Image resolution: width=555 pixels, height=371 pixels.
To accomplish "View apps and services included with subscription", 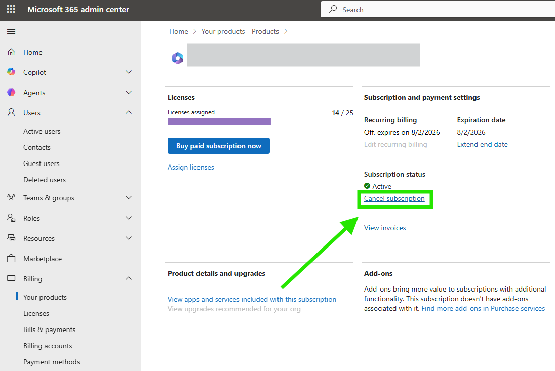I will [252, 299].
